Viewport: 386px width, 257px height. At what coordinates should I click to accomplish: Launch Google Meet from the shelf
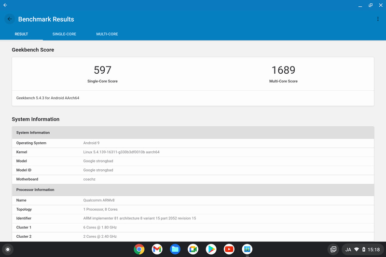point(193,249)
